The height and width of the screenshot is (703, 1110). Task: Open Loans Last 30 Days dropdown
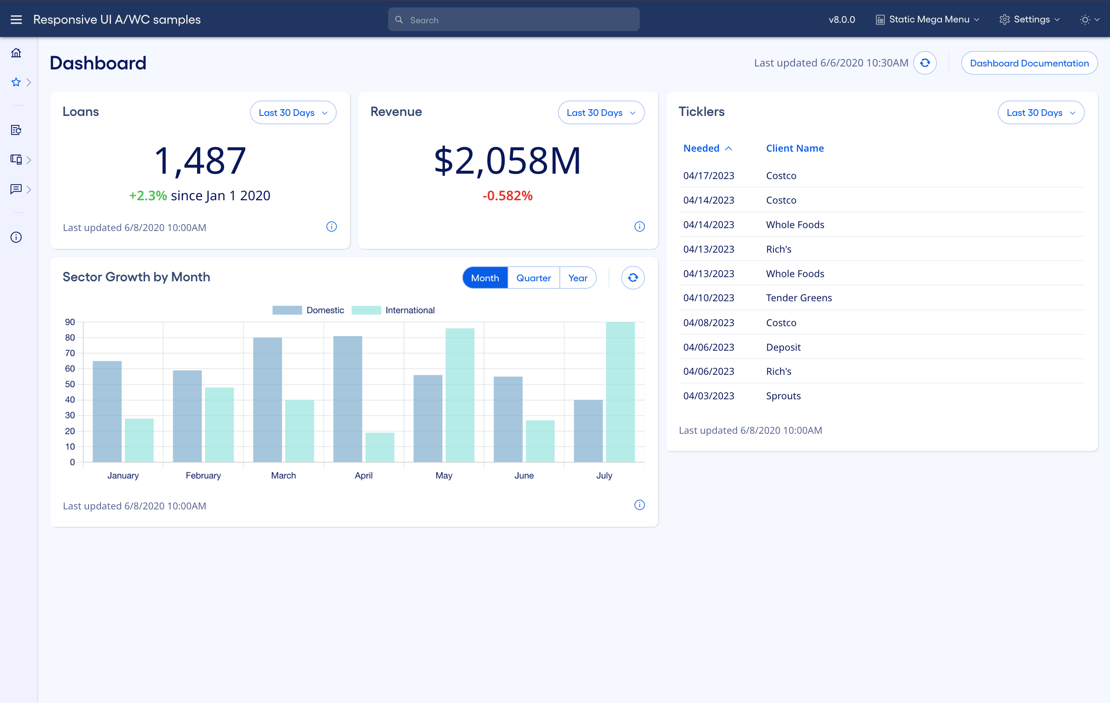pos(293,113)
